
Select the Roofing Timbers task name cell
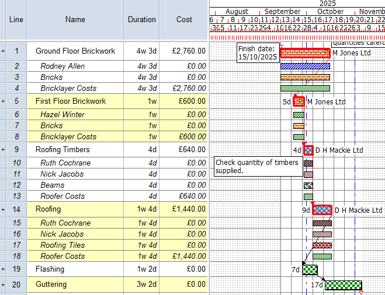point(63,150)
